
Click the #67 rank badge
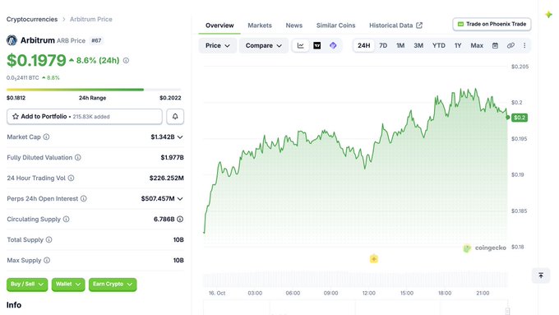(96, 40)
